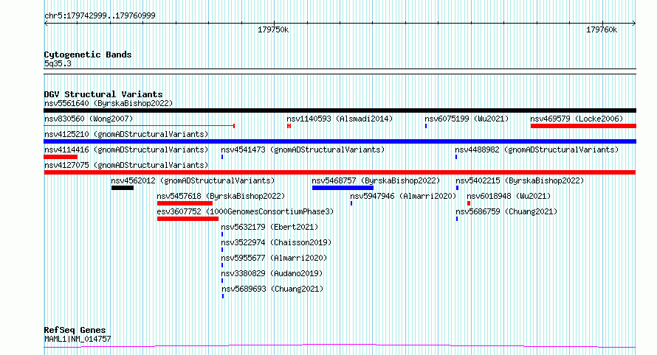Open nsv5955677 (Almarri2020) label

pos(274,258)
